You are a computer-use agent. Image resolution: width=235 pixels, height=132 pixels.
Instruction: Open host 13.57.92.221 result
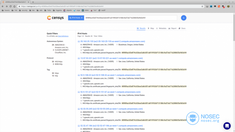tap(112, 58)
